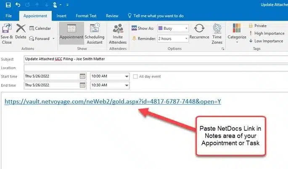This screenshot has height=169, width=288.
Task: Open the Scheduling Assistant
Action: [x=95, y=34]
